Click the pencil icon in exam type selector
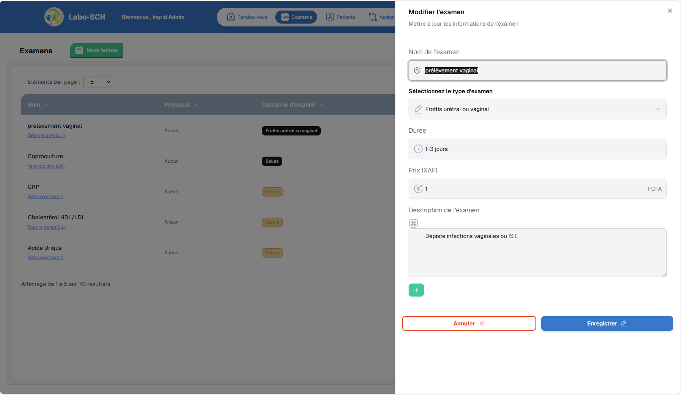 click(418, 109)
